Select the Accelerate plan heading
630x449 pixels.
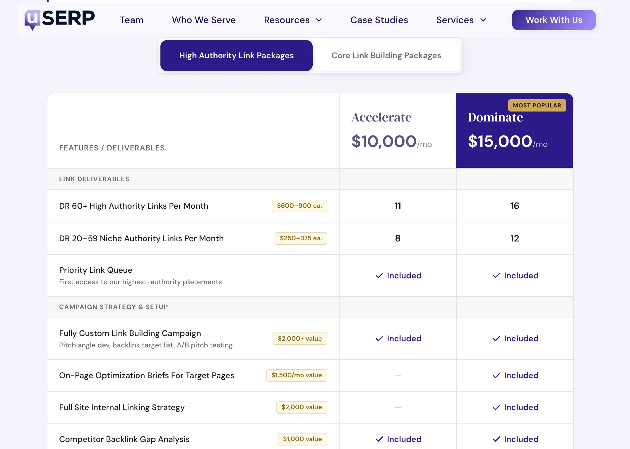pyautogui.click(x=381, y=117)
